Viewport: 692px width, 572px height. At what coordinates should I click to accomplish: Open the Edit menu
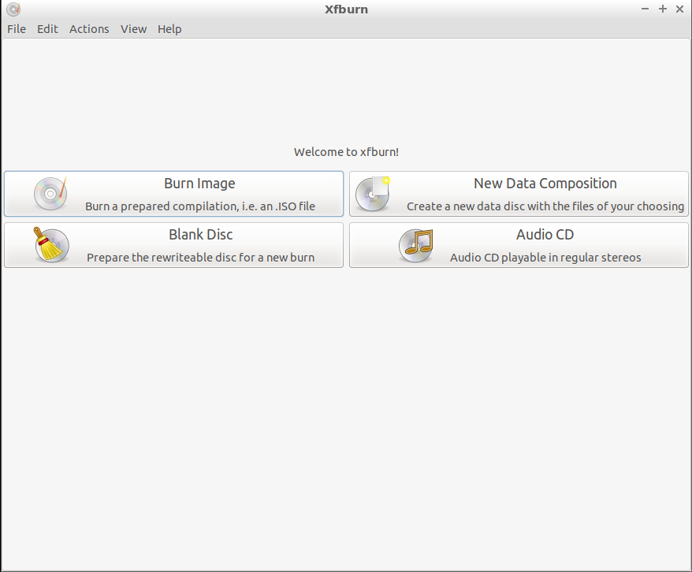click(x=47, y=29)
